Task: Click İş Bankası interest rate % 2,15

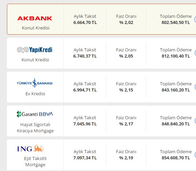Action: 126,90
